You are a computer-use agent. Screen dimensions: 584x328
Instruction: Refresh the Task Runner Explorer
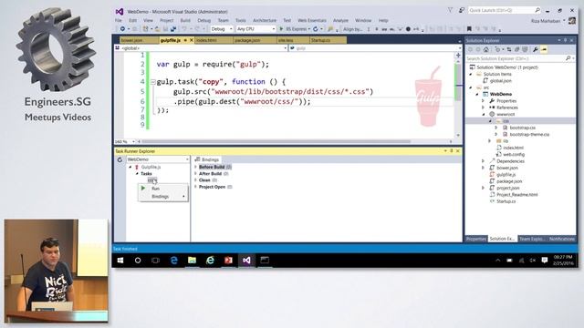(120, 159)
